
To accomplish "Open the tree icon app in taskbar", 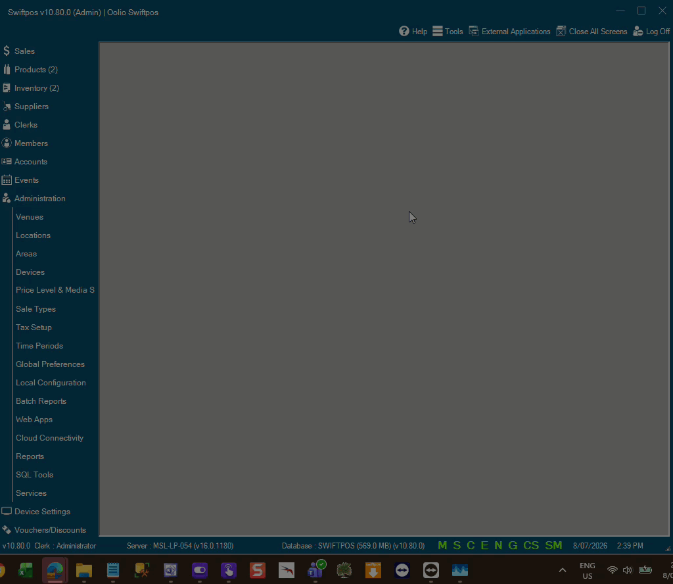I will [x=344, y=570].
